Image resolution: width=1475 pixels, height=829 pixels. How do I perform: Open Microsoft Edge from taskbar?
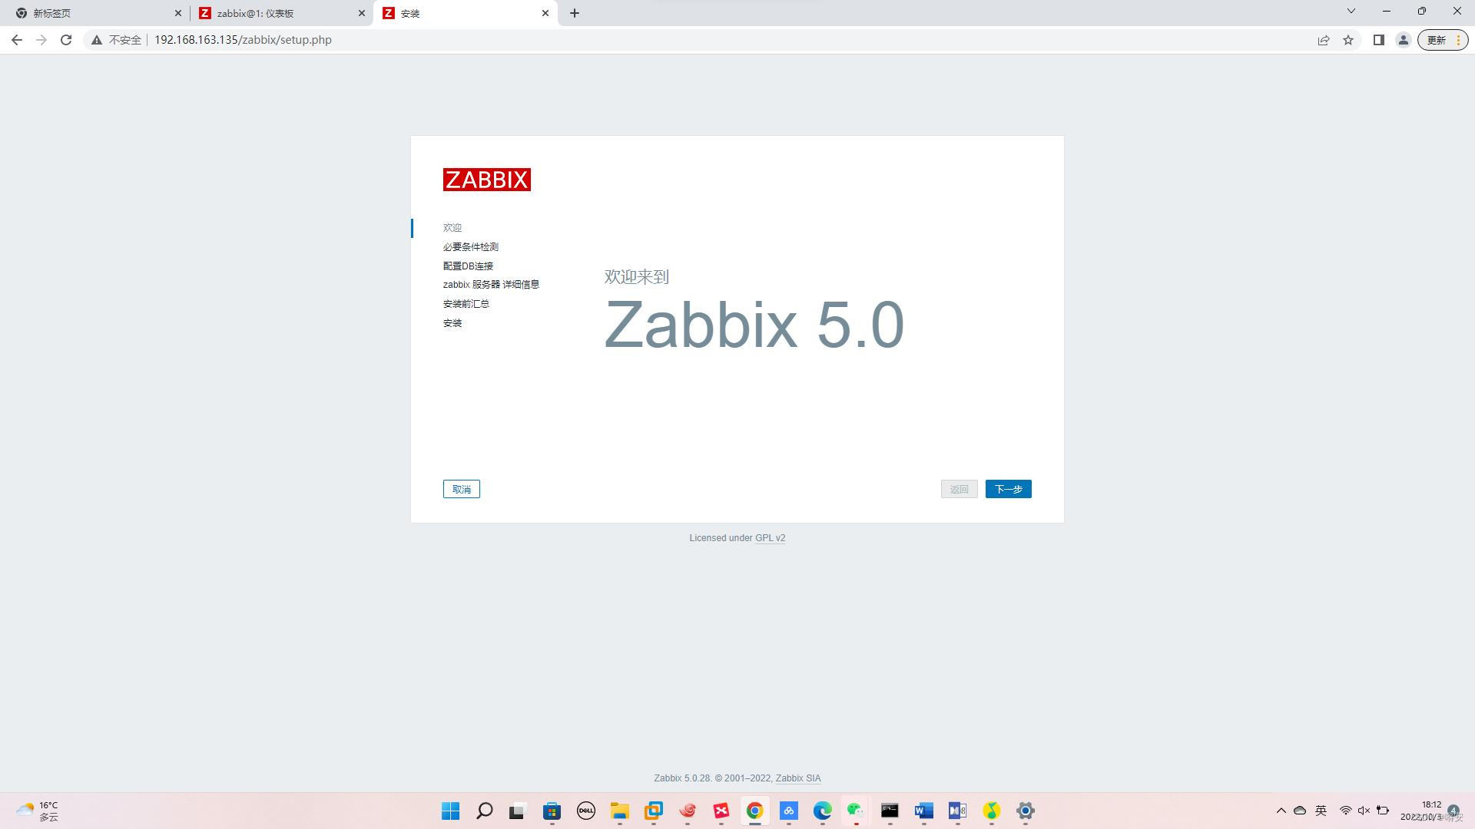823,811
